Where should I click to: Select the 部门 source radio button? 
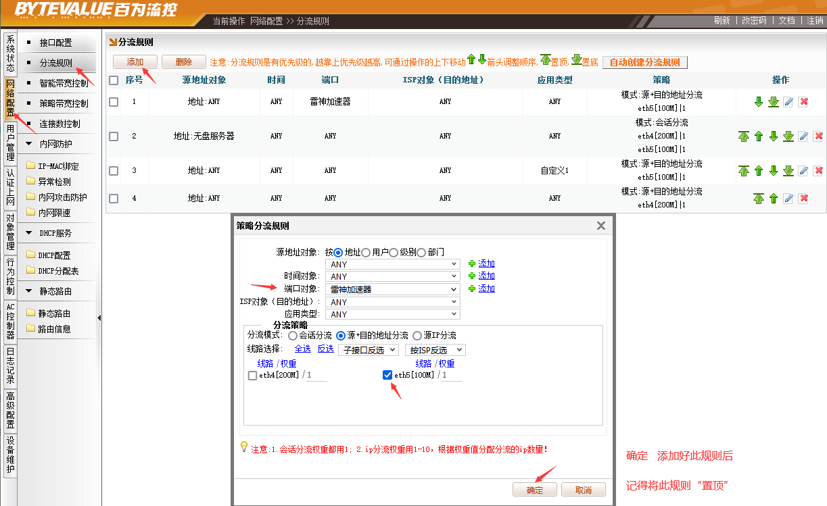(x=421, y=253)
